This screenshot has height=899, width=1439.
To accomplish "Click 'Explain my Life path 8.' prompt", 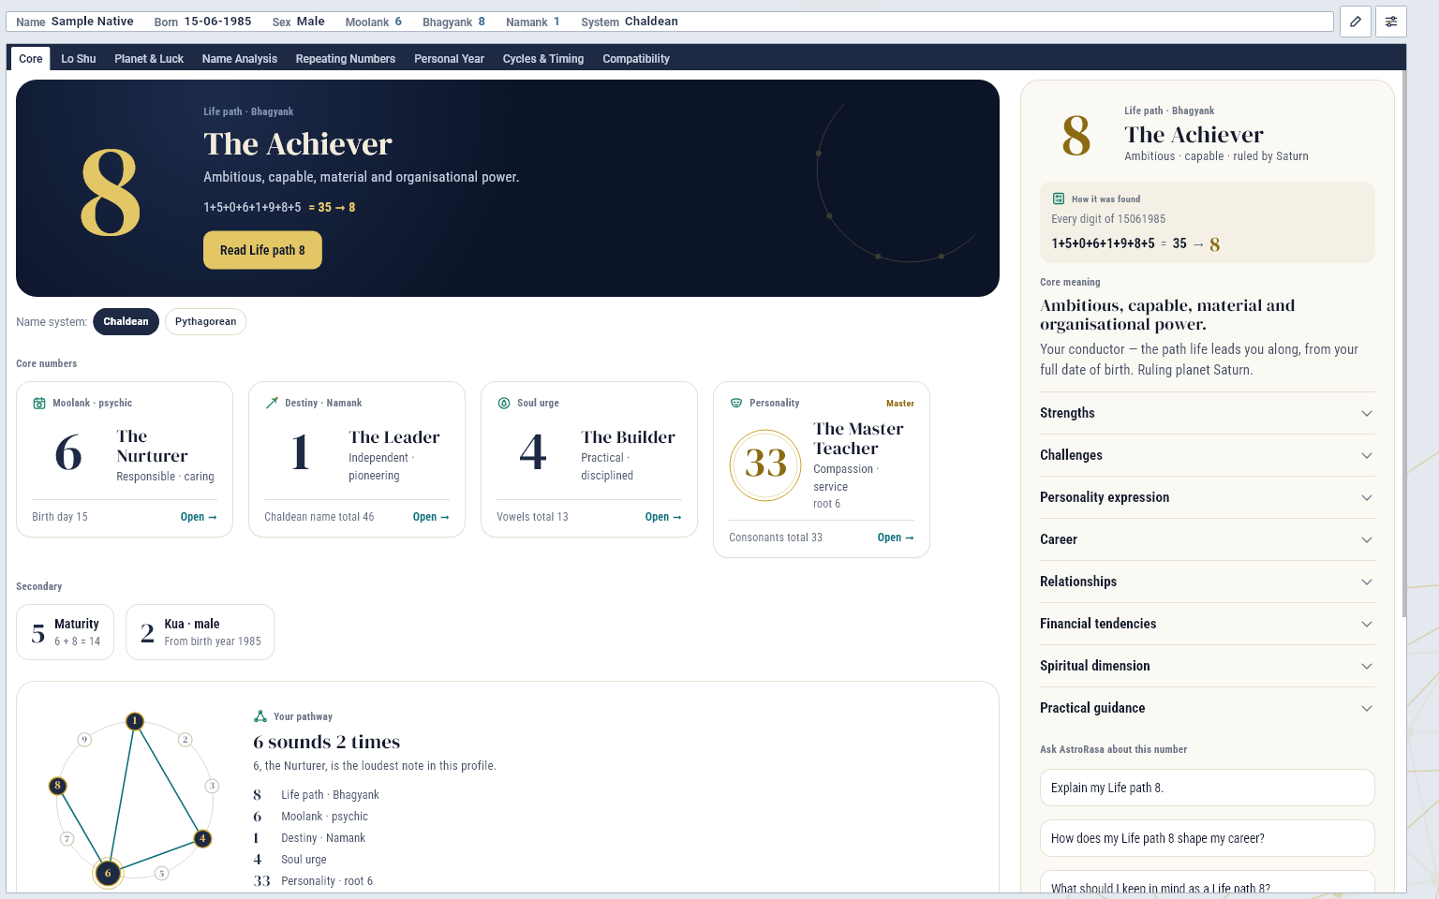I will point(1208,788).
